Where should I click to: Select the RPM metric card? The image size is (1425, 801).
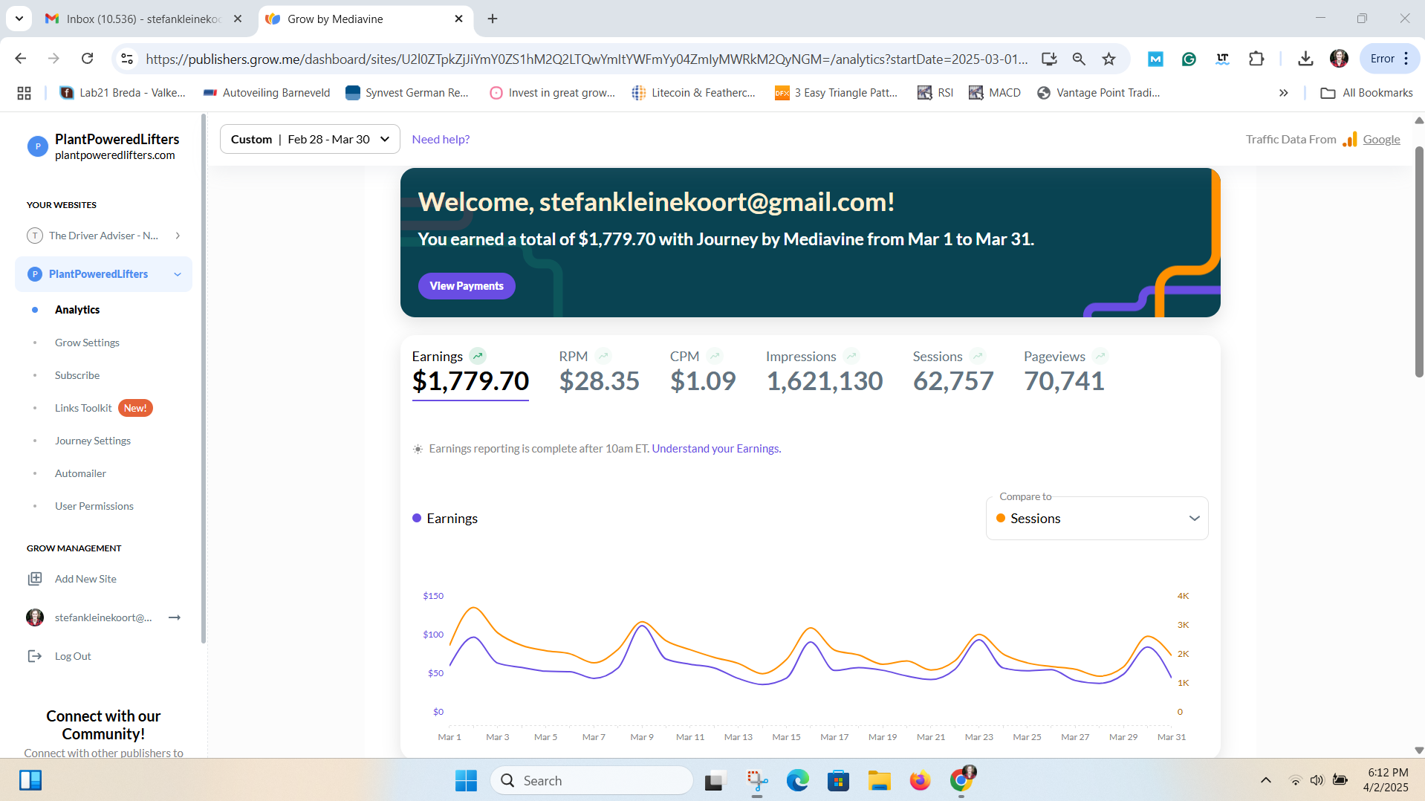tap(599, 372)
